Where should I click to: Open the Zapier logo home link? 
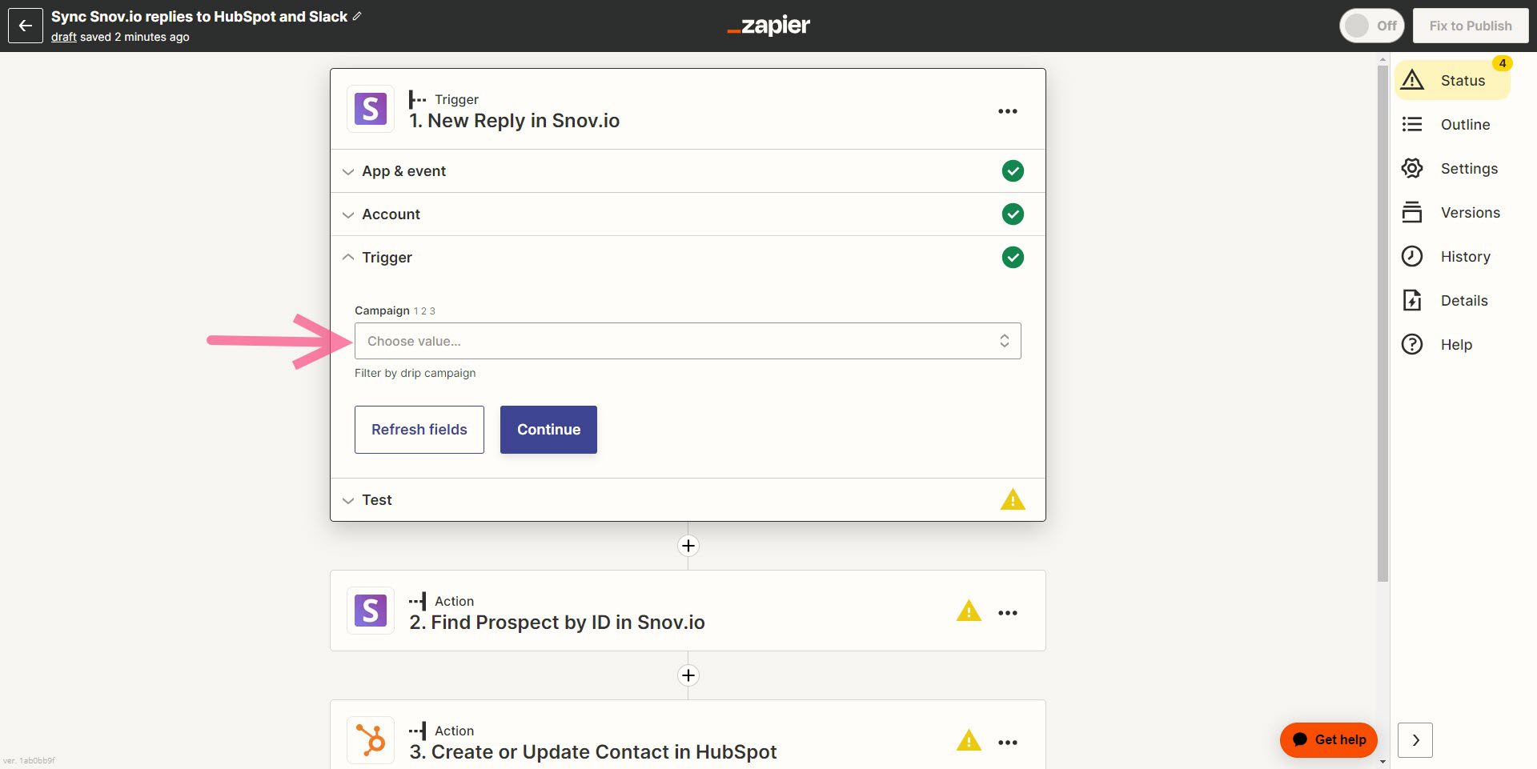[x=768, y=26]
